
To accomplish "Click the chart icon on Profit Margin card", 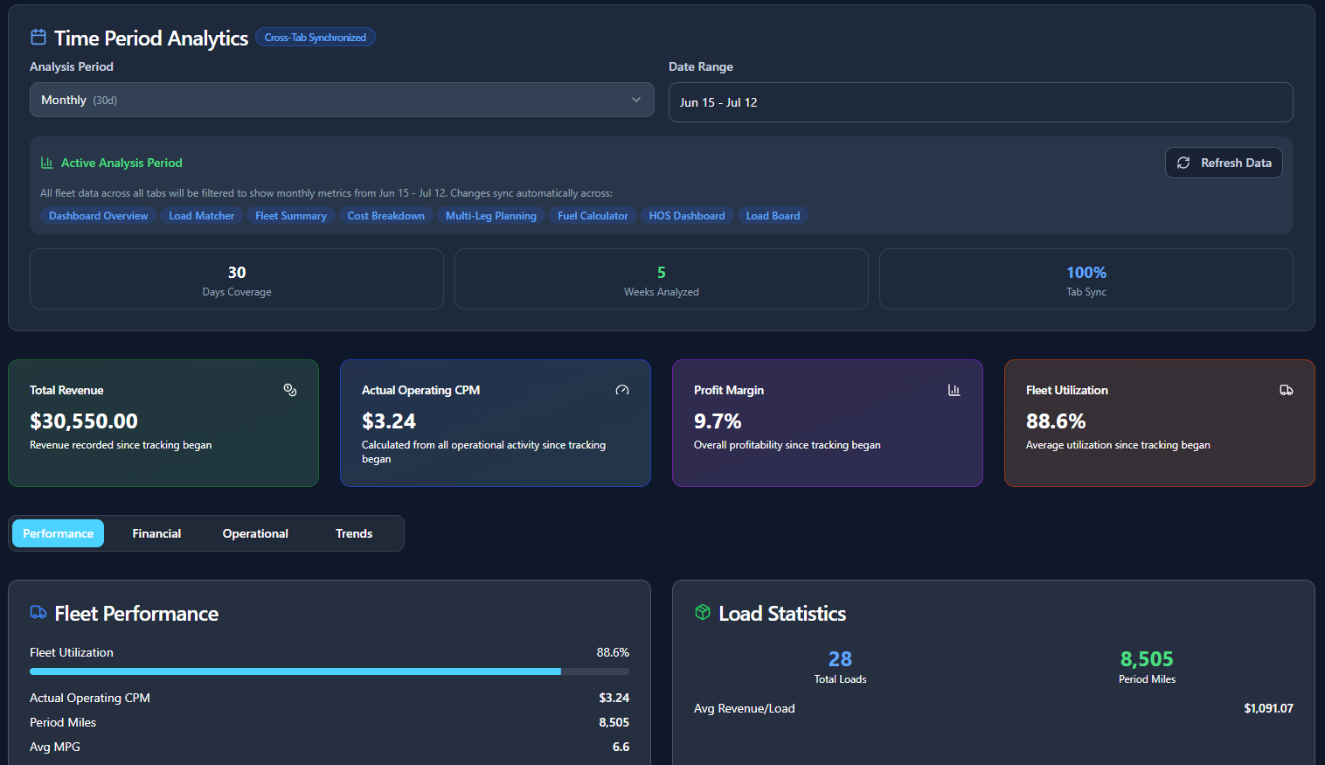I will [954, 390].
